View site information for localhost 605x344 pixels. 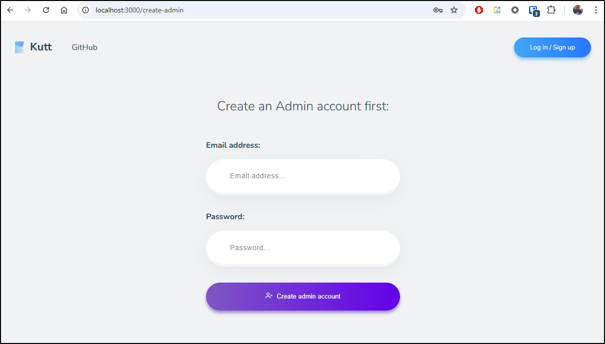[85, 10]
